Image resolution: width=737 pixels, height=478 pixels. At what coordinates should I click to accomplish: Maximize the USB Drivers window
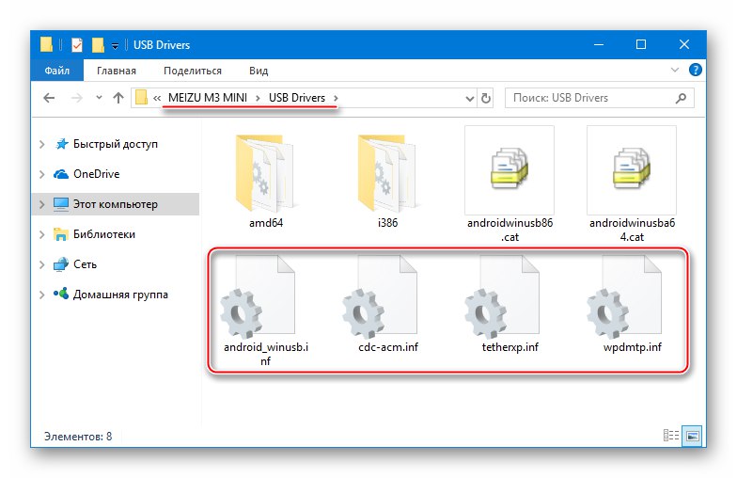641,45
